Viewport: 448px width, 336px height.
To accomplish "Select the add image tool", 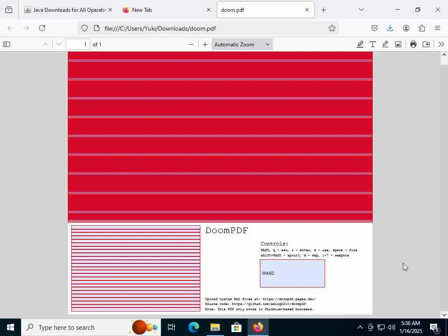I will pos(398,44).
